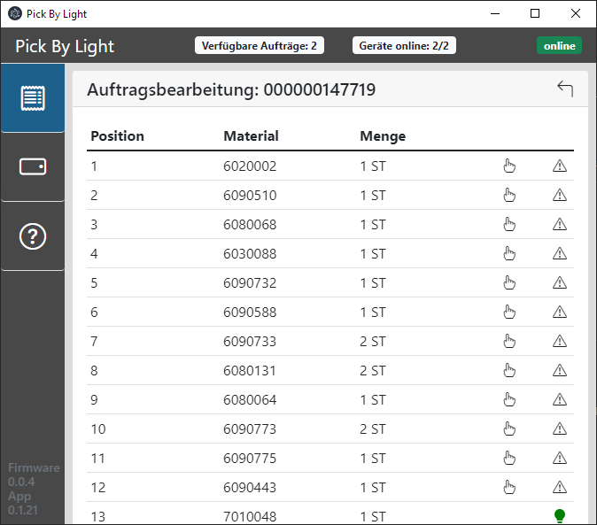
Task: Click the 'Verfügbare Aufträge: 2' badge
Action: tap(260, 46)
